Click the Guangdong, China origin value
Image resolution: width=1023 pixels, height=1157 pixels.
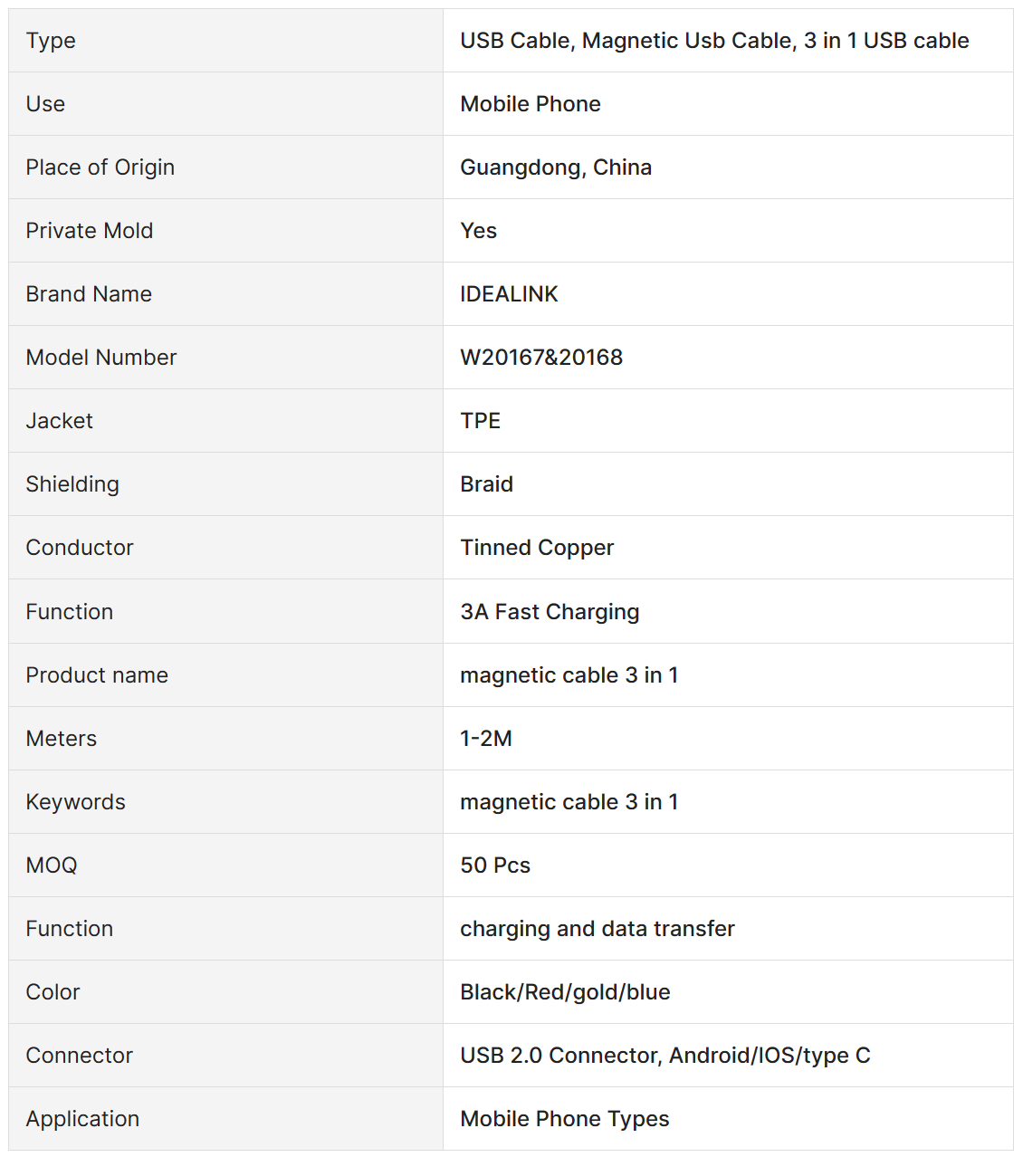tap(556, 167)
